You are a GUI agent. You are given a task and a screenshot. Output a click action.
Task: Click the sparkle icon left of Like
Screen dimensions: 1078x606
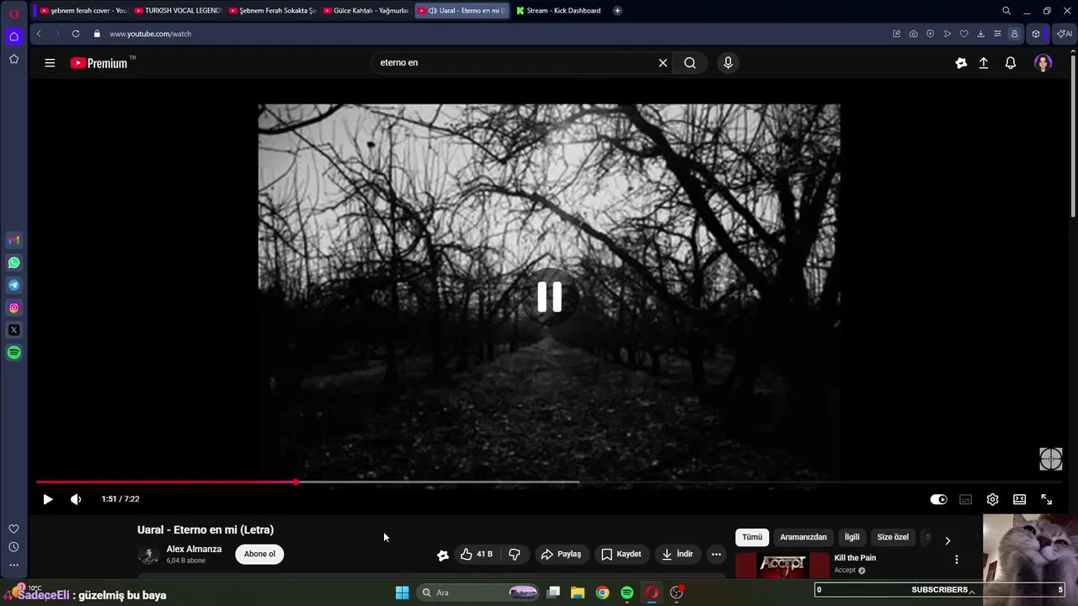pyautogui.click(x=443, y=555)
